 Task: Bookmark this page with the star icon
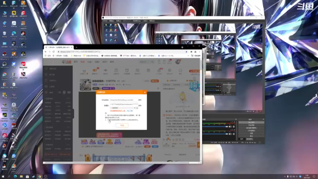(x=186, y=52)
